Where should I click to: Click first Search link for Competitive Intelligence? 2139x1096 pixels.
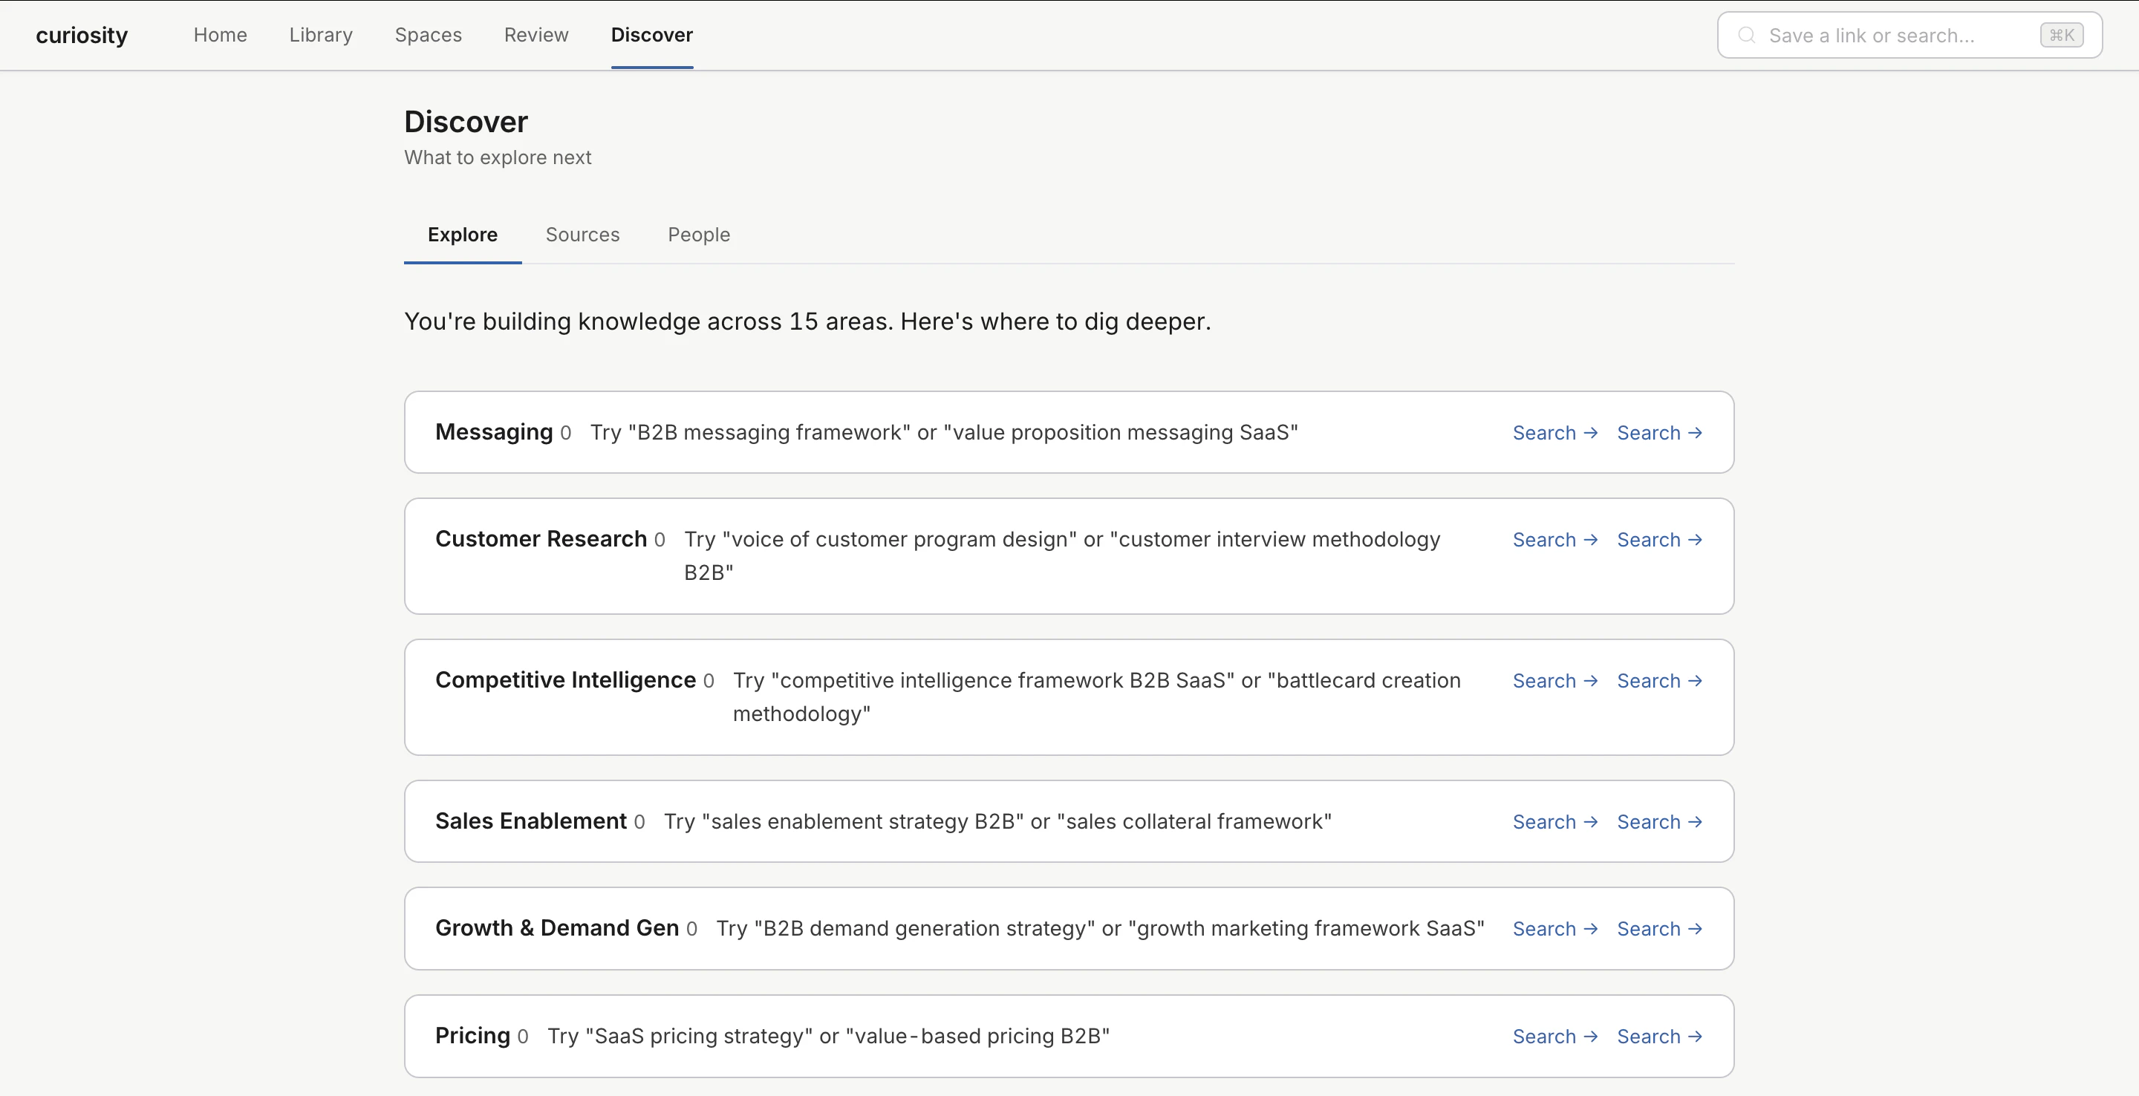1554,681
